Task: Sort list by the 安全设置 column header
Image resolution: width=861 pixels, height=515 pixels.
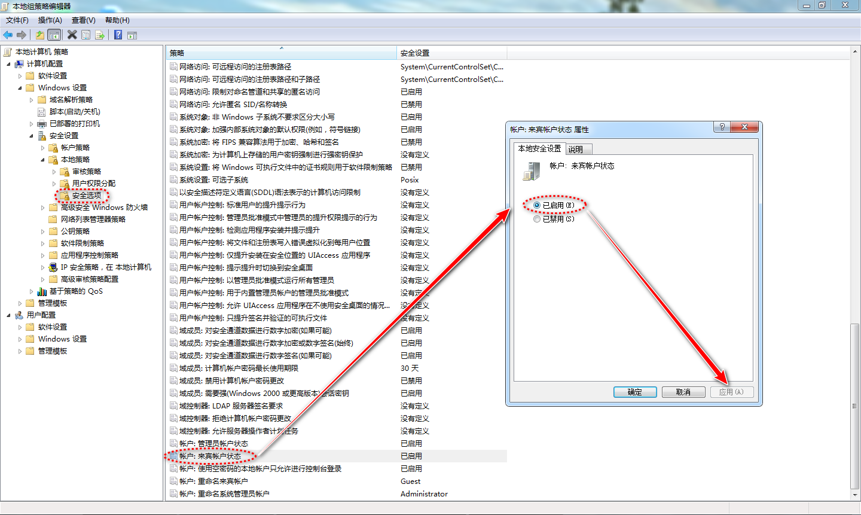Action: (451, 53)
